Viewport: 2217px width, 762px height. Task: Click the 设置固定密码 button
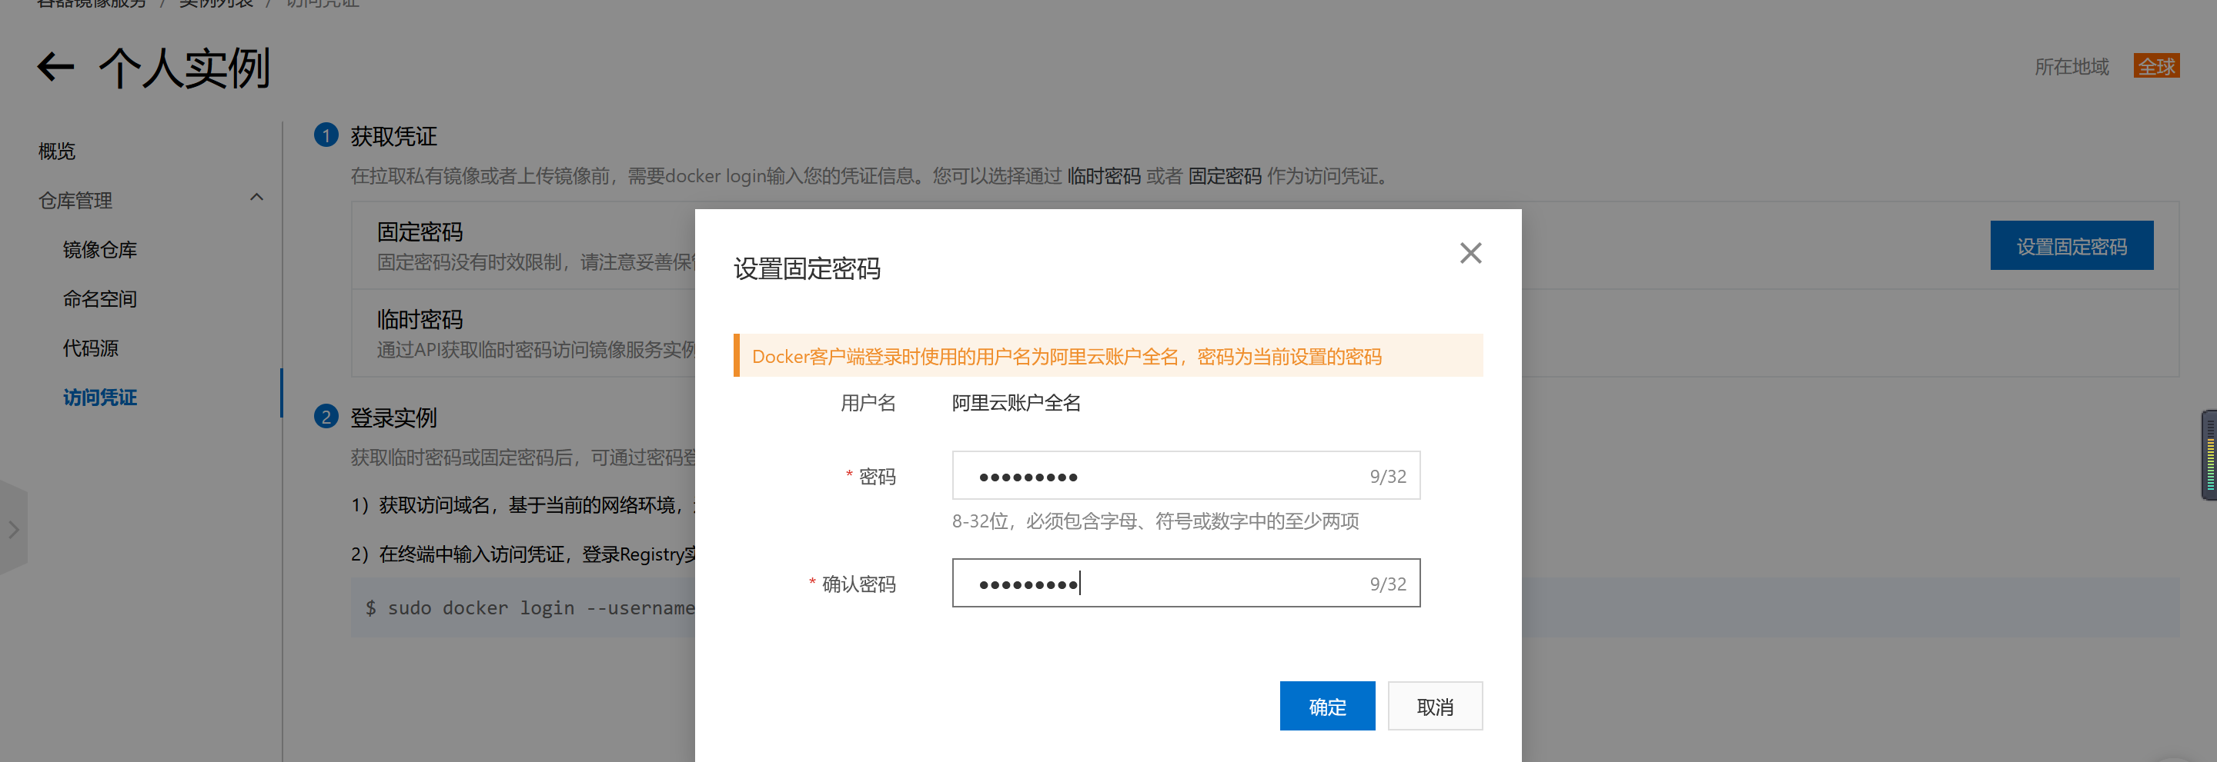[x=2072, y=245]
